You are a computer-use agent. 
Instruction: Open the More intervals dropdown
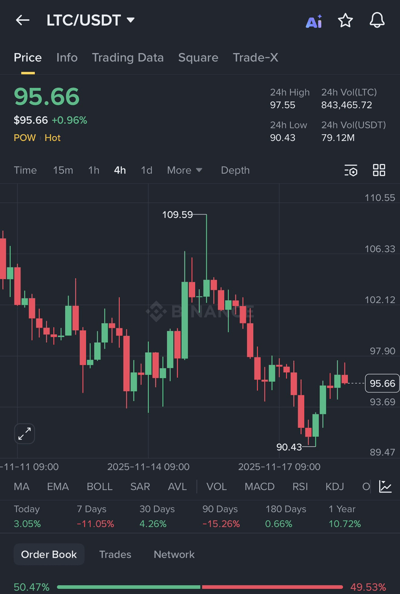click(x=185, y=170)
